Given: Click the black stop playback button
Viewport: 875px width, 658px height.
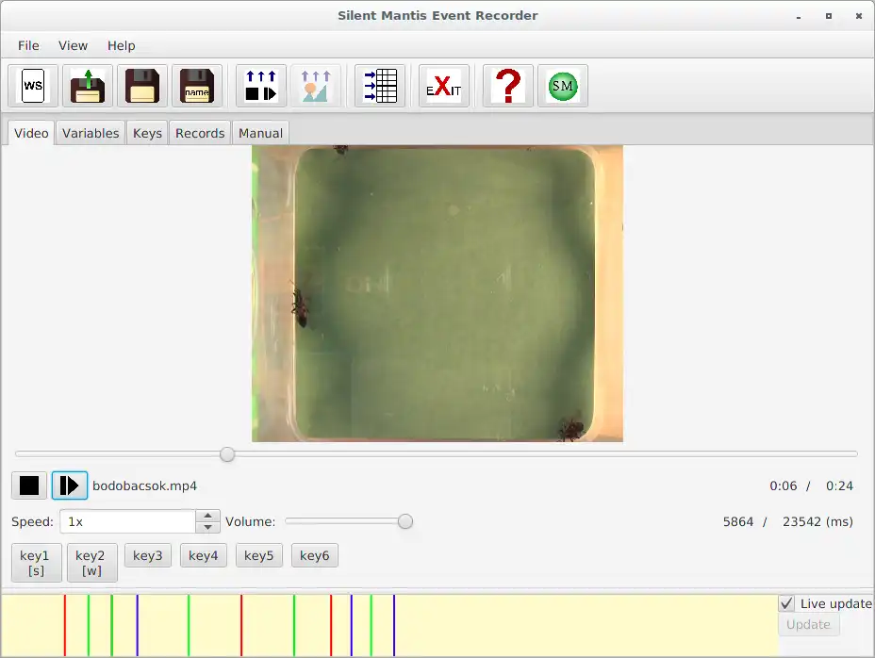Looking at the screenshot, I should (x=29, y=485).
